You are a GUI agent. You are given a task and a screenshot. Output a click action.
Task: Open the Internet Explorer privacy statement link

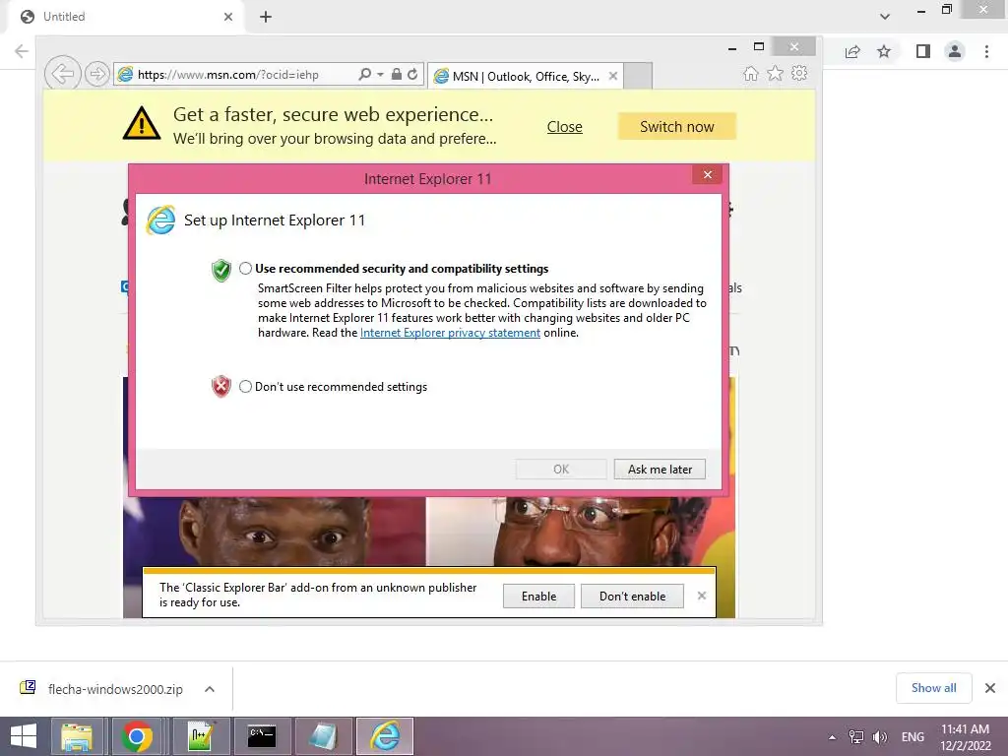(x=450, y=333)
